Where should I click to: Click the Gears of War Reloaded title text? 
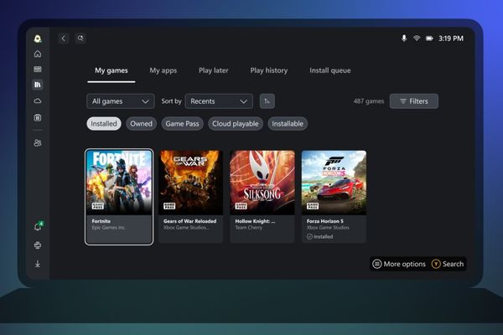pyautogui.click(x=190, y=221)
